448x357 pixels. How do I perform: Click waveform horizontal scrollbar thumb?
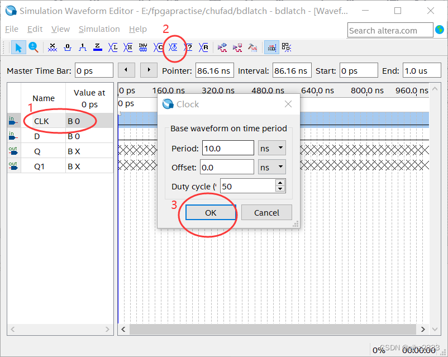click(273, 329)
